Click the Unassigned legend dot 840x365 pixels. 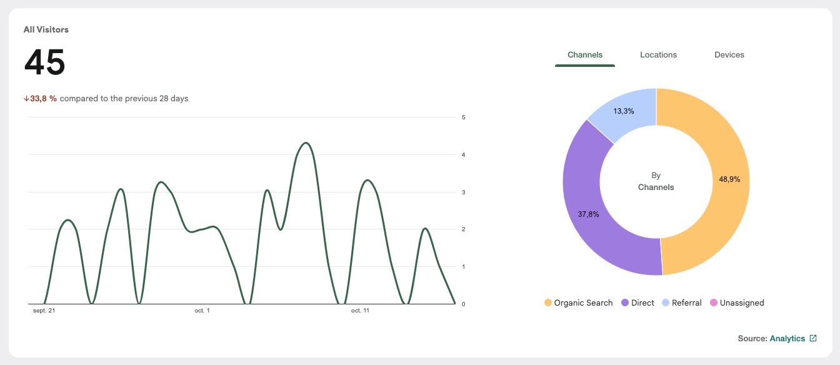click(x=714, y=302)
